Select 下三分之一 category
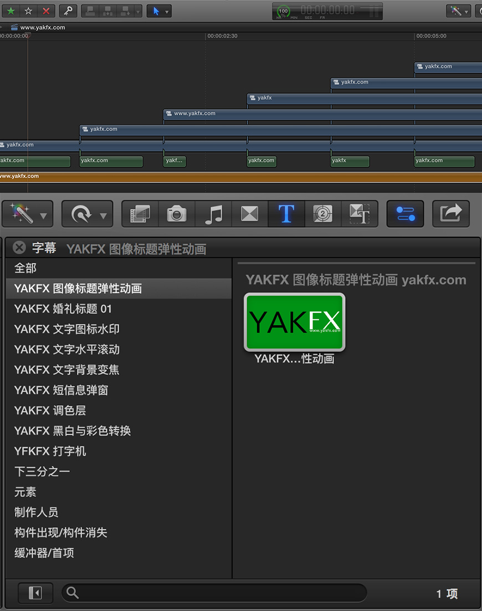 [x=119, y=471]
